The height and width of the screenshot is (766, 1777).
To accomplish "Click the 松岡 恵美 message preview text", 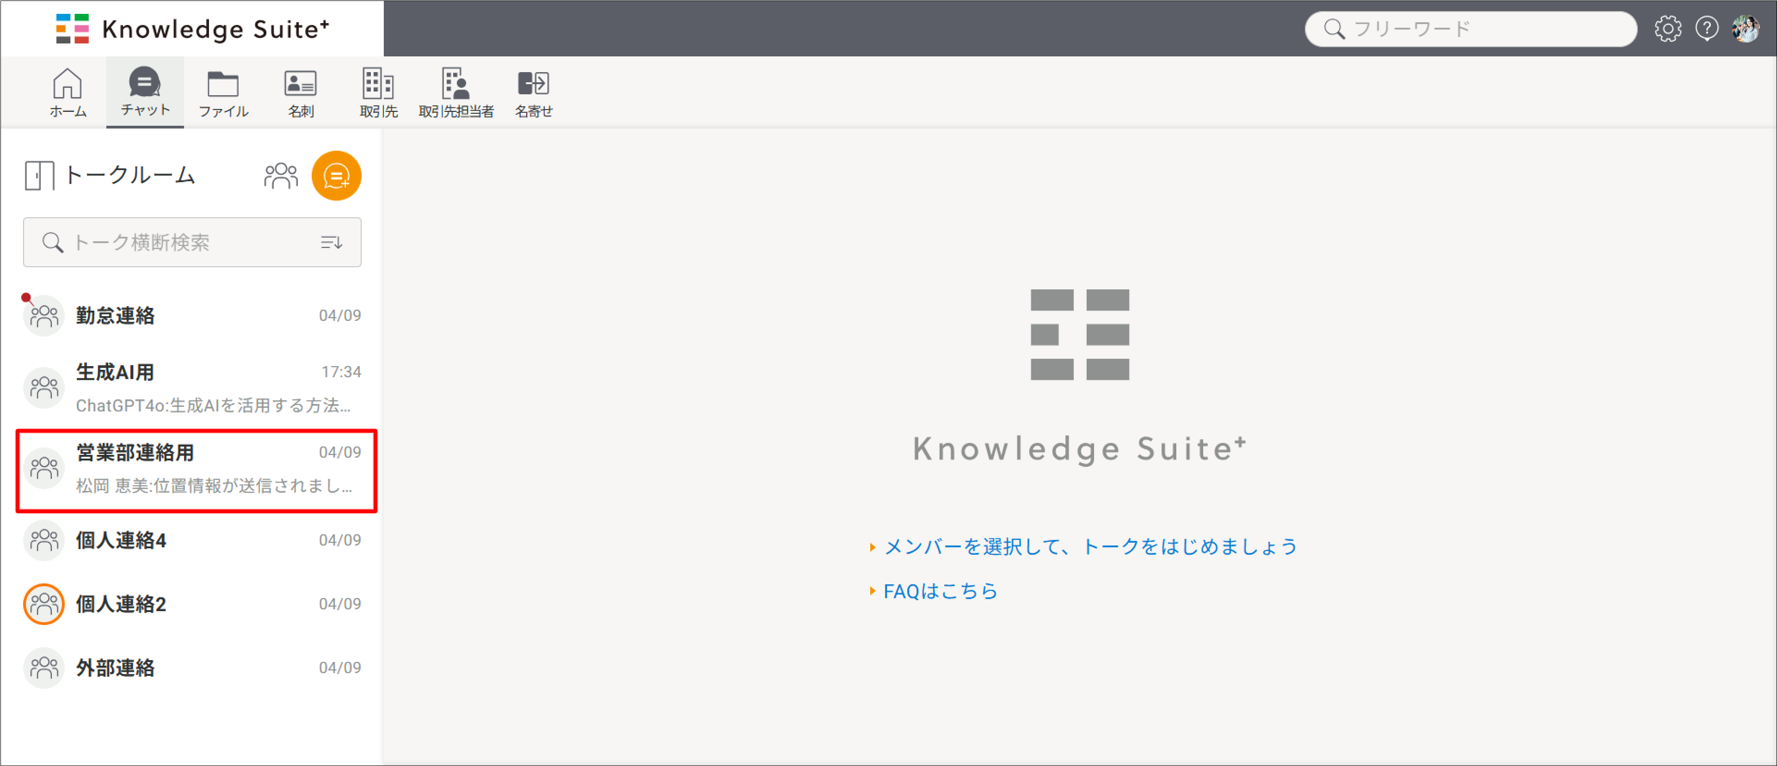I will 215,485.
